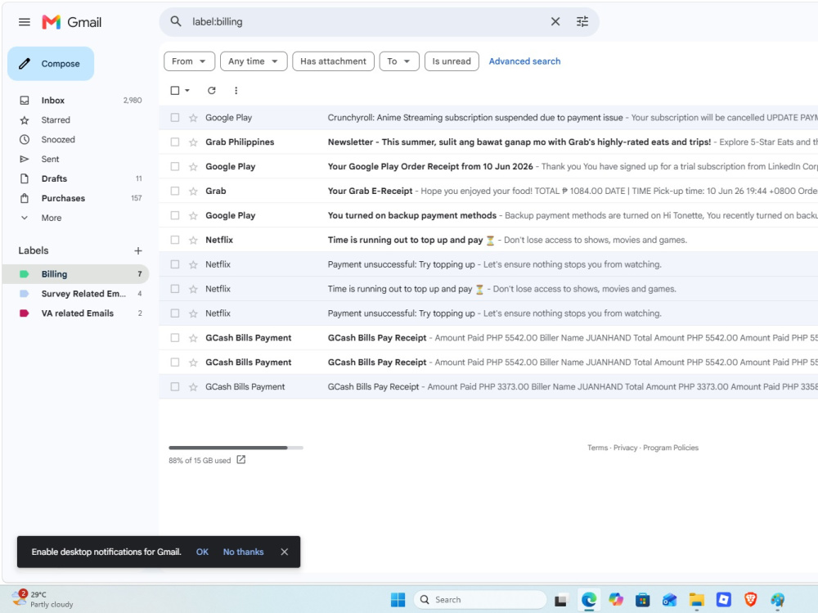
Task: Check the GCash PHP 3373.00 receipt
Action: tap(175, 387)
